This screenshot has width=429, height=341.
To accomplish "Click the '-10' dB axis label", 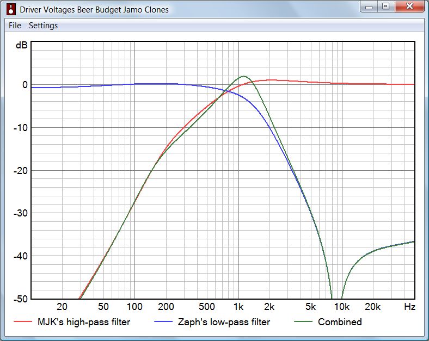I will point(21,128).
